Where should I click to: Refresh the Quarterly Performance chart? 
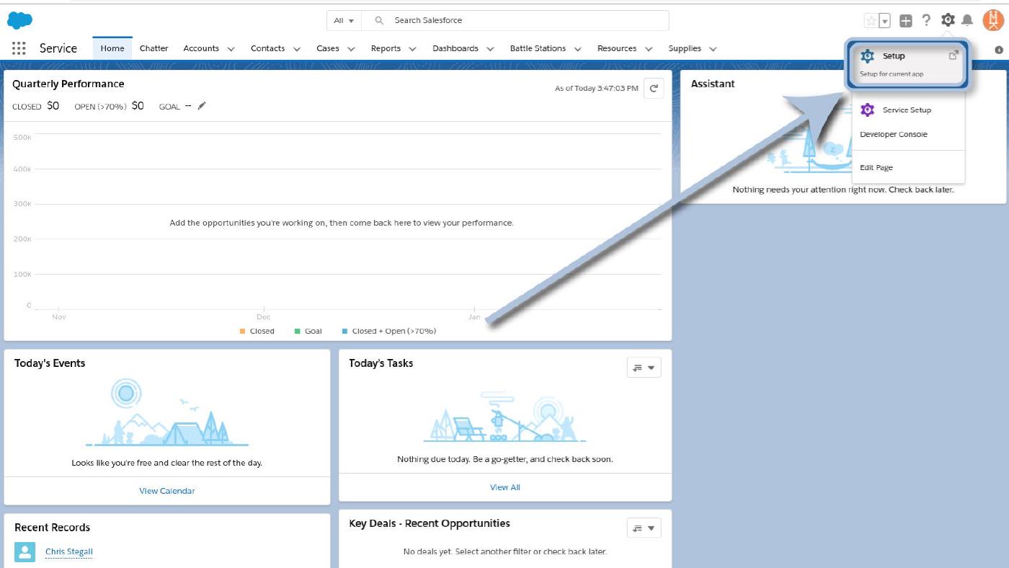pyautogui.click(x=654, y=88)
